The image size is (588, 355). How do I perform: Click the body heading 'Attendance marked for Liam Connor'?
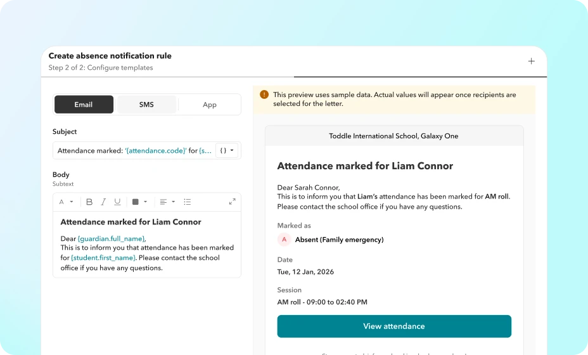pyautogui.click(x=131, y=222)
